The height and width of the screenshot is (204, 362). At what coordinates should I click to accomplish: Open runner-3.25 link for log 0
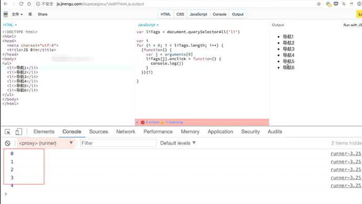pyautogui.click(x=346, y=154)
